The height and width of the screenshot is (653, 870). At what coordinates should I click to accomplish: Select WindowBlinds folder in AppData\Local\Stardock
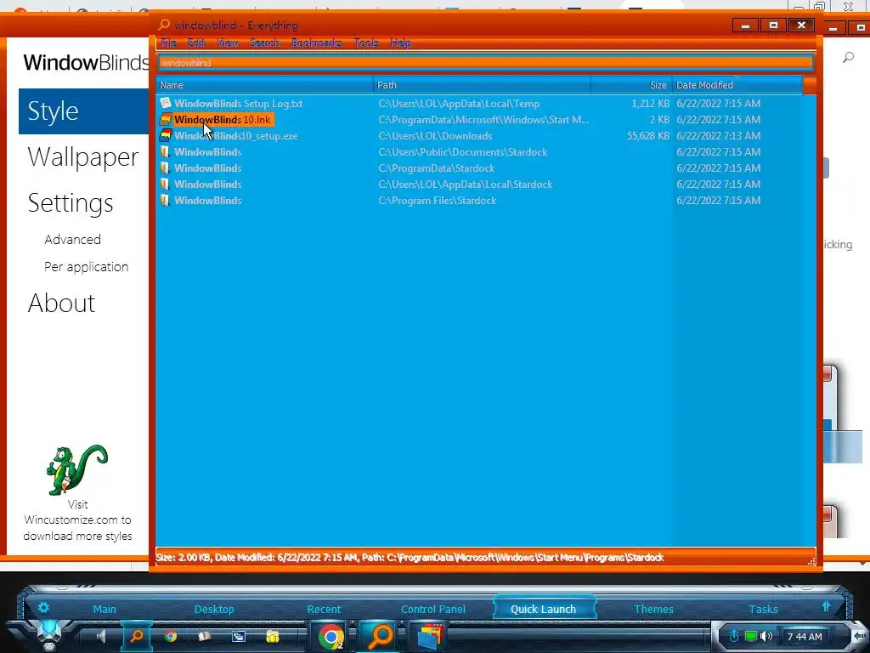tap(480, 184)
